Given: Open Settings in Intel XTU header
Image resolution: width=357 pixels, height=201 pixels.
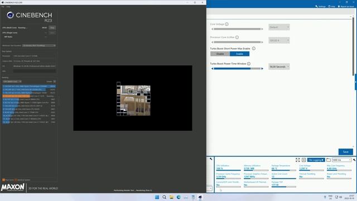Looking at the screenshot, I should click(321, 6).
